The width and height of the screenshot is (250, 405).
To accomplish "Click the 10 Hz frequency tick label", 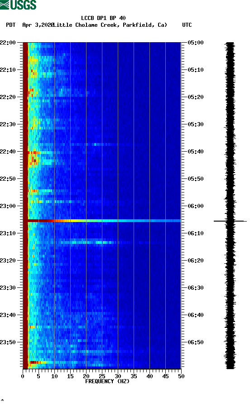I will [54, 376].
